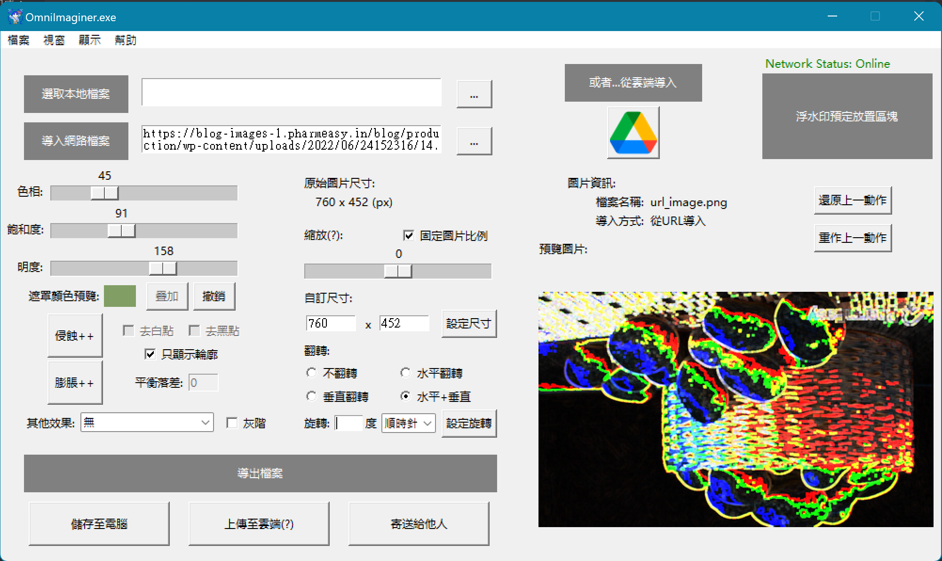The width and height of the screenshot is (942, 561).
Task: Click the '...' button beside URL field
Action: tap(474, 141)
